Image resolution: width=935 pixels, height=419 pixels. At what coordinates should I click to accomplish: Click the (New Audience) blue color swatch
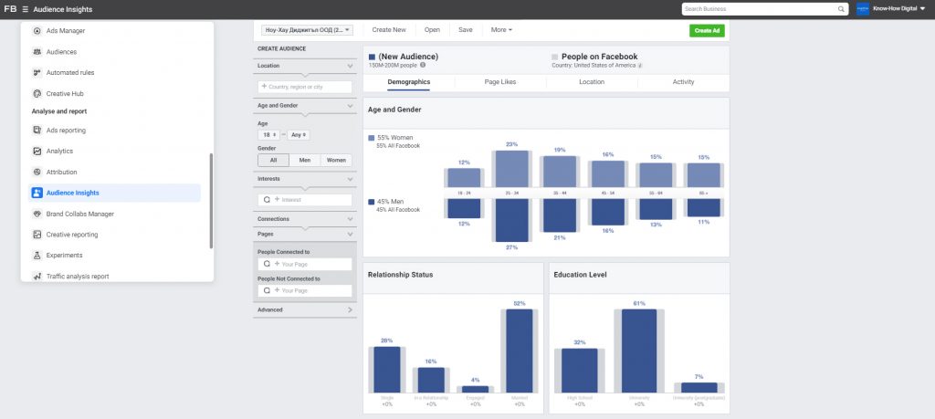373,58
